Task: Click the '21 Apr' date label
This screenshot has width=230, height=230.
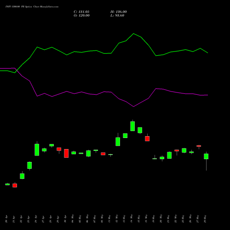Action: (14, 219)
